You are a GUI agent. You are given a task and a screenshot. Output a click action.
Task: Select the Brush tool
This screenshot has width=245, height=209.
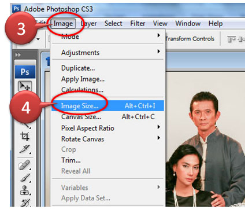point(25,178)
